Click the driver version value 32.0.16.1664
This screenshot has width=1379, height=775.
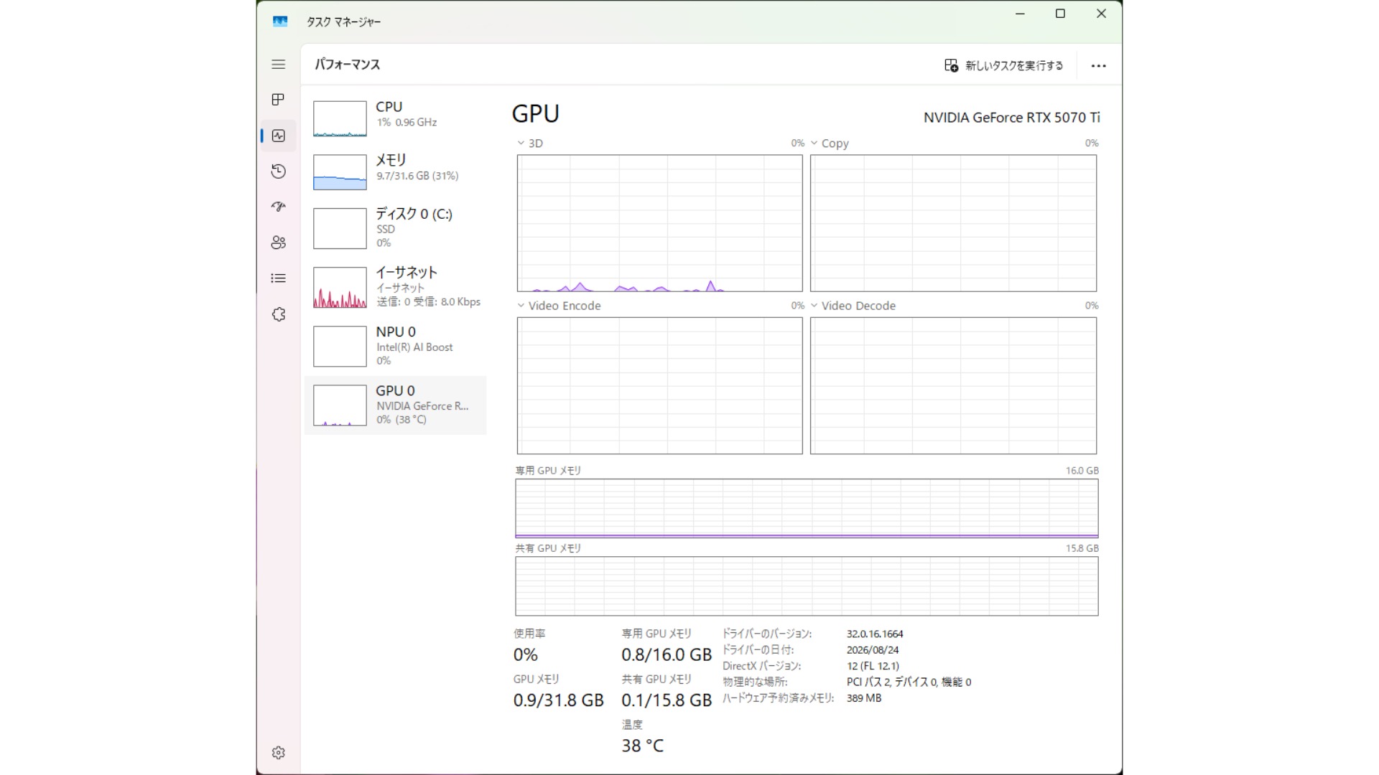click(x=875, y=634)
